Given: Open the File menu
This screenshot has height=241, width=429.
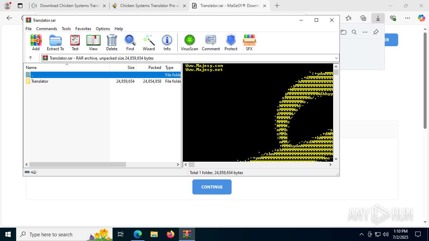Looking at the screenshot, I should pos(28,29).
